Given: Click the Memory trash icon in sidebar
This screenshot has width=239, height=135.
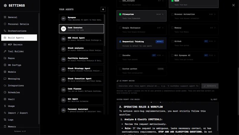Looking at the screenshot, I should pos(5,126).
